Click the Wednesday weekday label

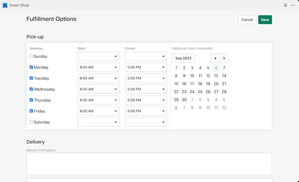(44, 89)
